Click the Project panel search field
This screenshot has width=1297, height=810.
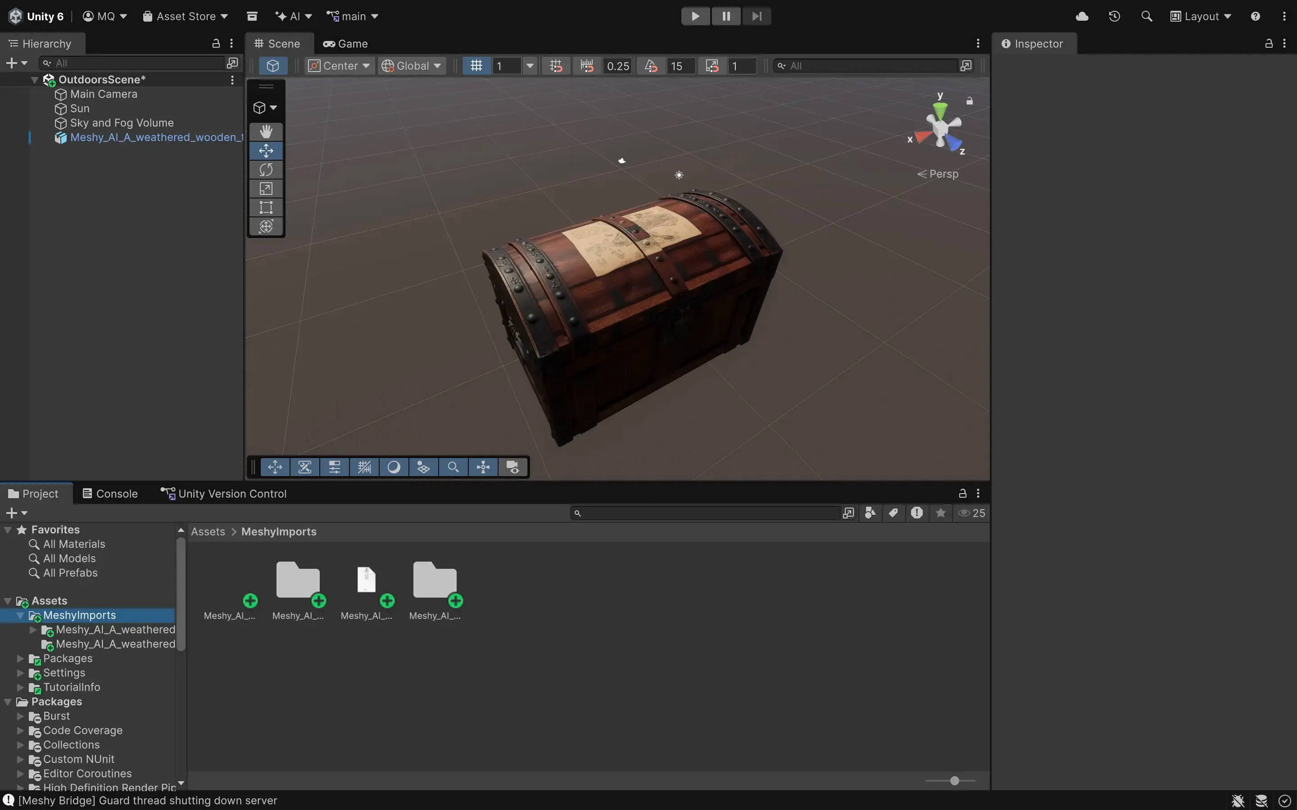(x=707, y=513)
